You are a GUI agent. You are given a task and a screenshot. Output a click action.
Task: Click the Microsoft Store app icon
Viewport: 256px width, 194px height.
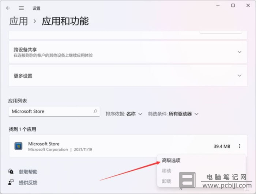18,146
